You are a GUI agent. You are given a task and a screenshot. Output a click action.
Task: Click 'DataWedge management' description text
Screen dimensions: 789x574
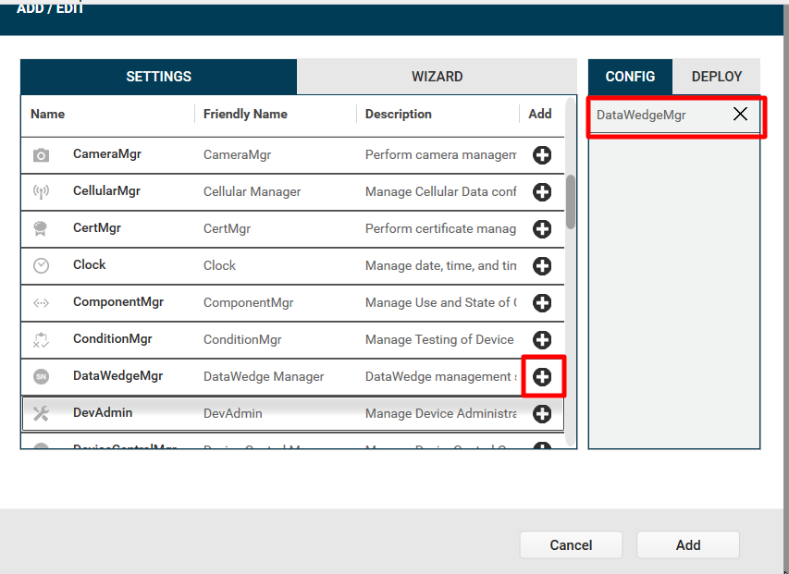tap(441, 376)
